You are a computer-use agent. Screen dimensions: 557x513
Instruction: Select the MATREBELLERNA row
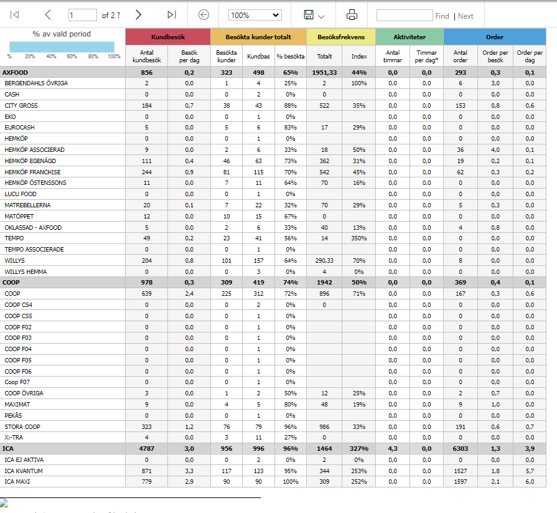tap(273, 205)
